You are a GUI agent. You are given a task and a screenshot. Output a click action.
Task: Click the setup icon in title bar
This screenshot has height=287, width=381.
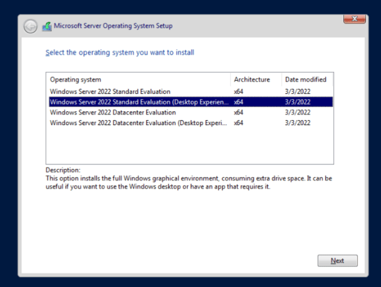(47, 26)
